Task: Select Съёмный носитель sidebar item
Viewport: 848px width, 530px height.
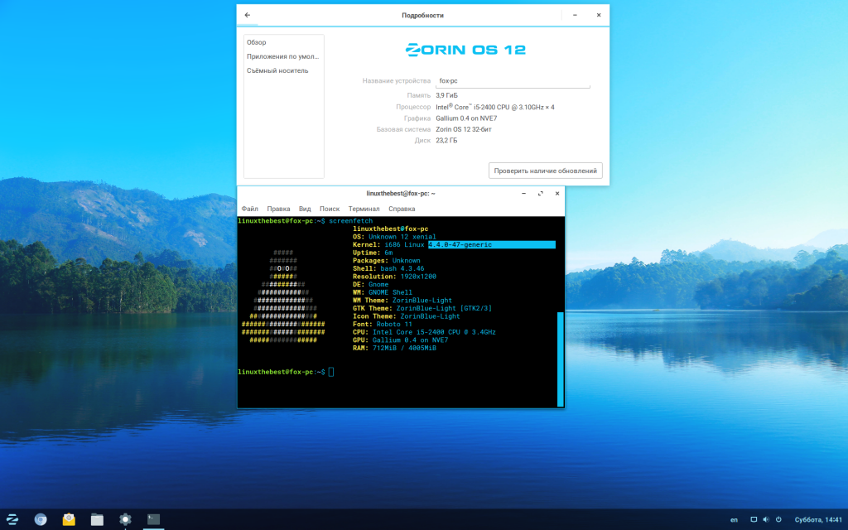Action: coord(283,70)
